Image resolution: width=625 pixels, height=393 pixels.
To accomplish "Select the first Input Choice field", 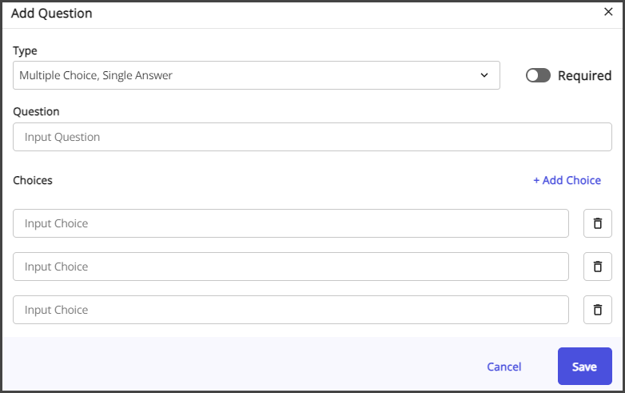I will point(291,223).
